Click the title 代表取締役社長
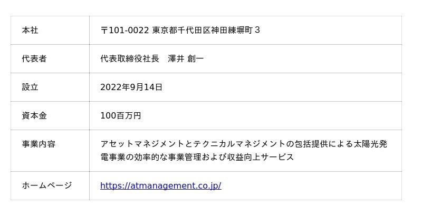The height and width of the screenshot is (216, 422). [x=130, y=59]
